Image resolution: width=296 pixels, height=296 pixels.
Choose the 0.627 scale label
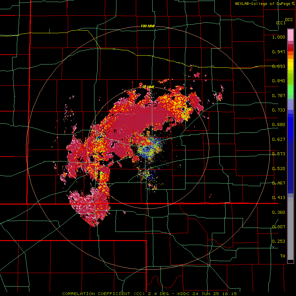click(279, 139)
